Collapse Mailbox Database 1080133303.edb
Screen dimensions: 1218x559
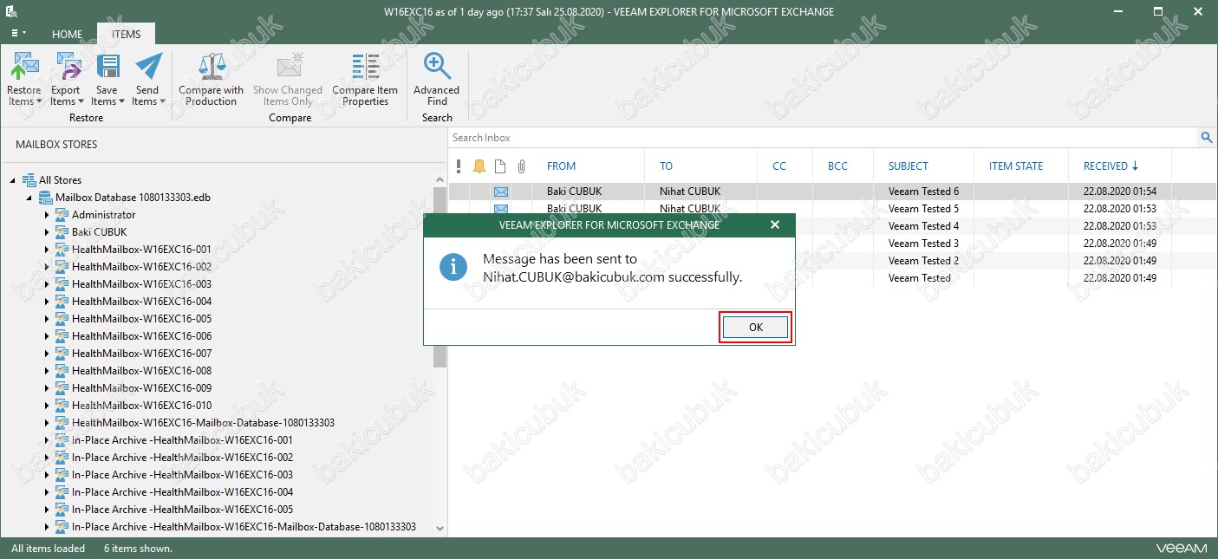[29, 198]
